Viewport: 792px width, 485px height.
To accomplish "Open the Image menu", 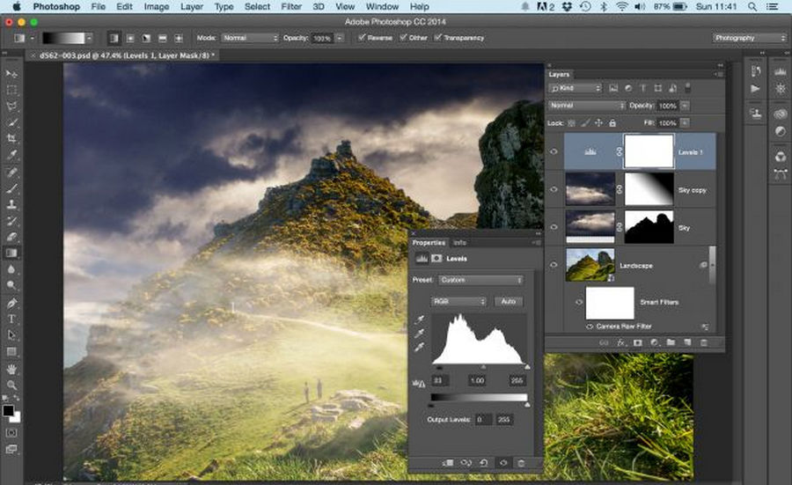I will pyautogui.click(x=157, y=6).
